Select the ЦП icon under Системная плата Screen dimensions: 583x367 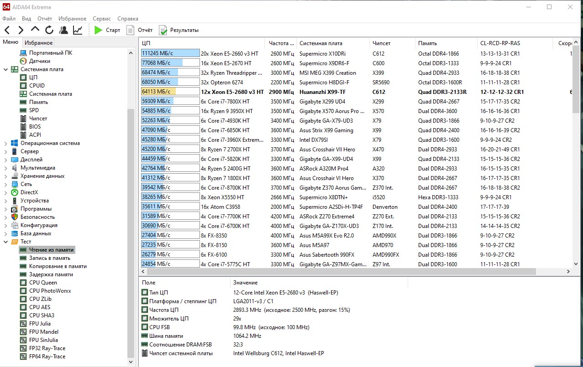tap(23, 78)
